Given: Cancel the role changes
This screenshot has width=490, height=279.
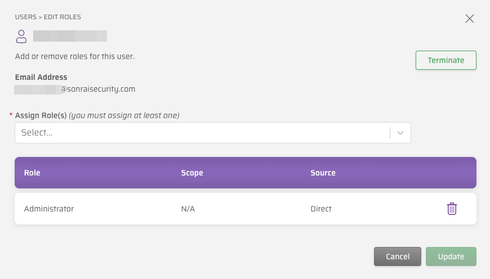Looking at the screenshot, I should click(x=397, y=256).
